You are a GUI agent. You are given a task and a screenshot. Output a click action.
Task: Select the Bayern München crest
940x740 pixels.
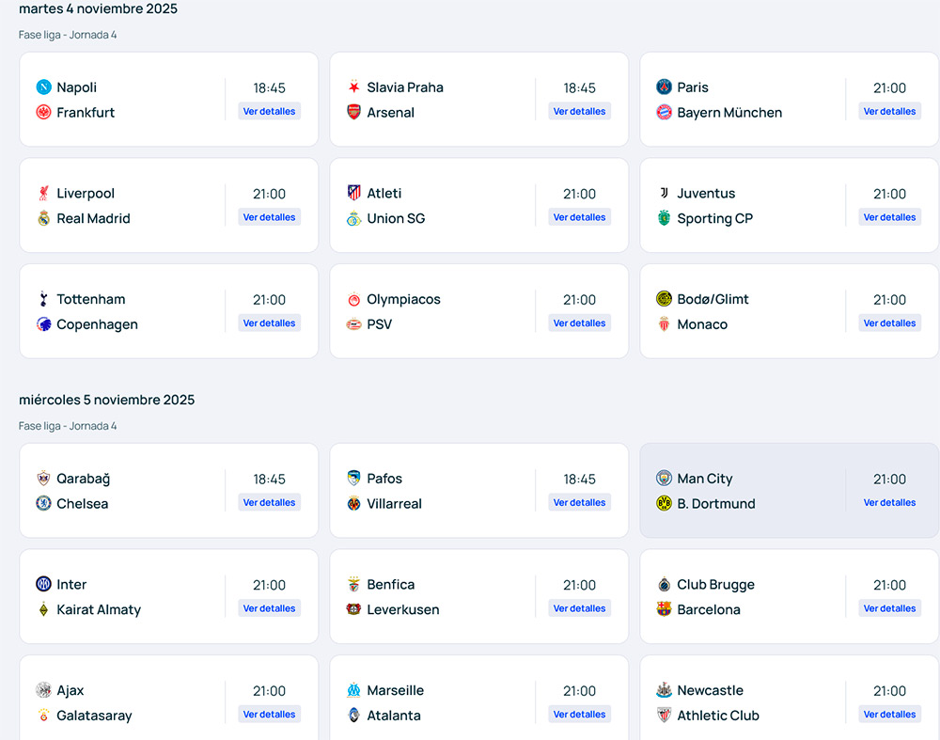click(663, 111)
